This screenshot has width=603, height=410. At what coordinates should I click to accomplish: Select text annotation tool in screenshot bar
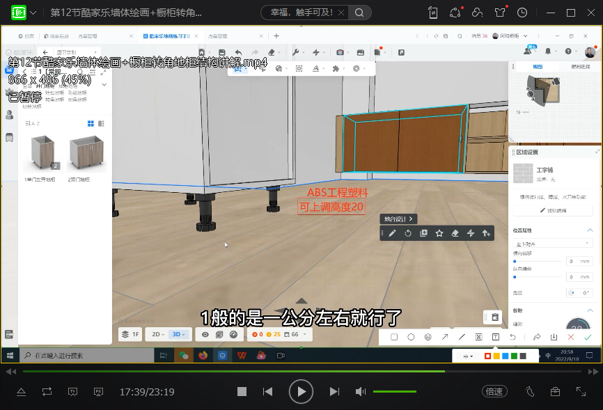[496, 337]
